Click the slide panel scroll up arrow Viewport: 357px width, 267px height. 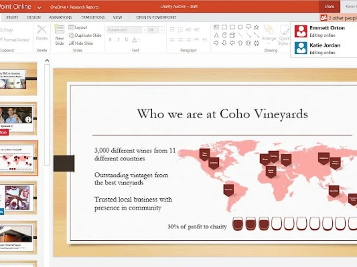pyautogui.click(x=47, y=61)
